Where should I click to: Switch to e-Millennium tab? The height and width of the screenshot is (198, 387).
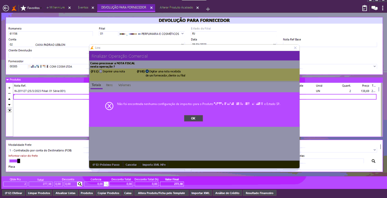(x=56, y=8)
